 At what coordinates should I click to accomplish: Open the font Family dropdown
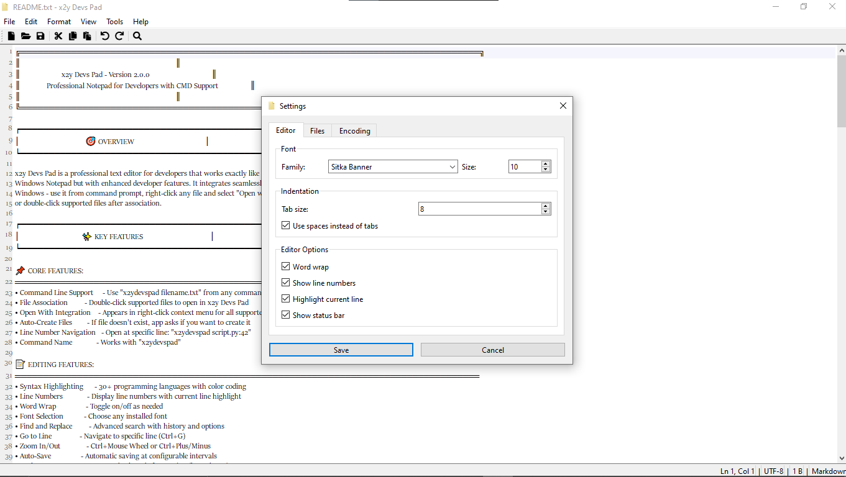point(393,166)
